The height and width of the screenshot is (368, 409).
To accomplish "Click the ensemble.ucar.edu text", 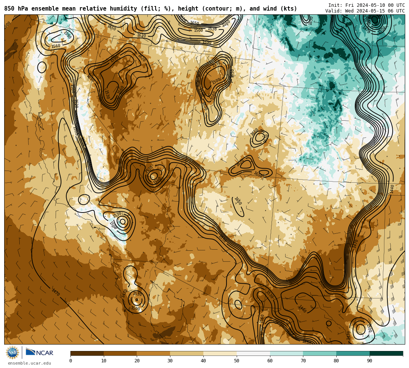I will (x=30, y=363).
